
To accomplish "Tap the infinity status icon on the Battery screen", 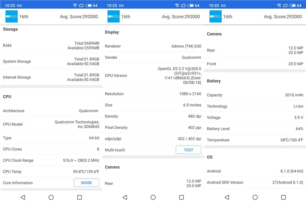I will pos(223,5).
